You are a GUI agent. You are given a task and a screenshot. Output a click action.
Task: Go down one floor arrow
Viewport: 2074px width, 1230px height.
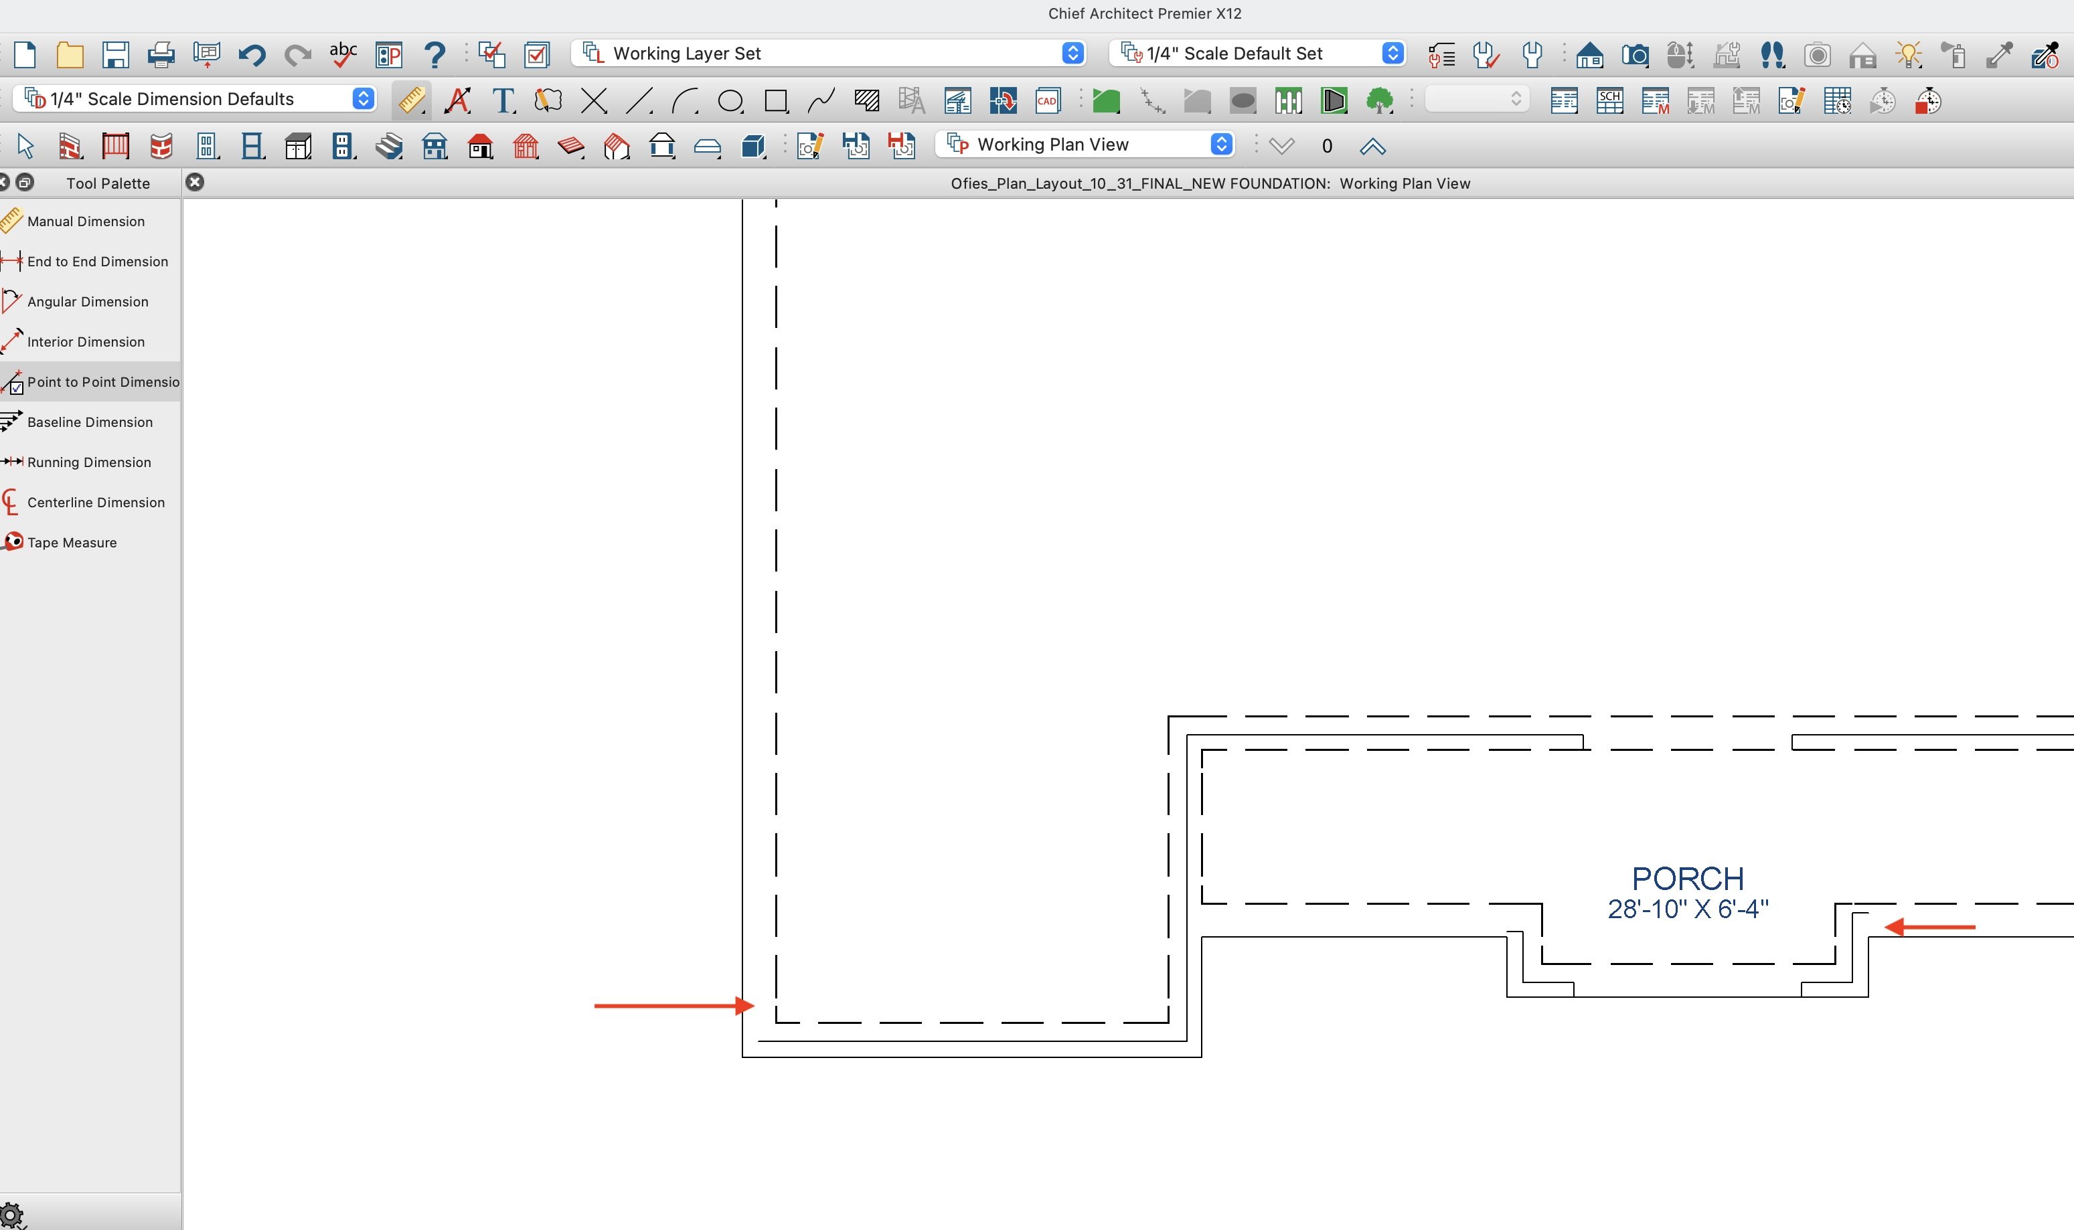[1281, 147]
